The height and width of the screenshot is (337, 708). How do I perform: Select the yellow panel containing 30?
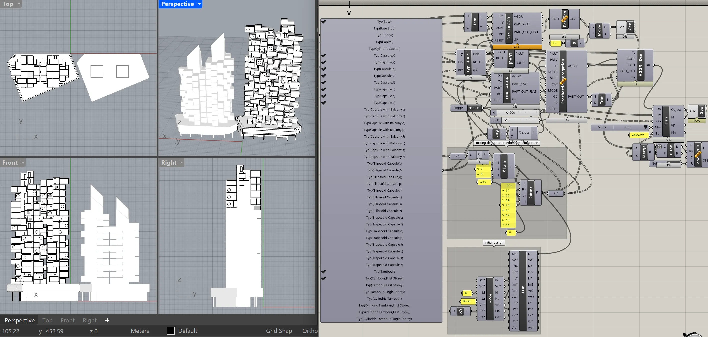tap(555, 43)
